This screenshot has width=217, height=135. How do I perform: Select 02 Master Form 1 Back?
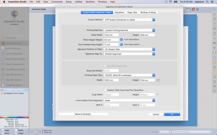(14, 93)
